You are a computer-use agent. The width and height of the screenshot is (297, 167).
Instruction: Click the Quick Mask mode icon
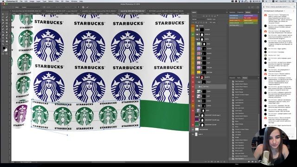3,54
